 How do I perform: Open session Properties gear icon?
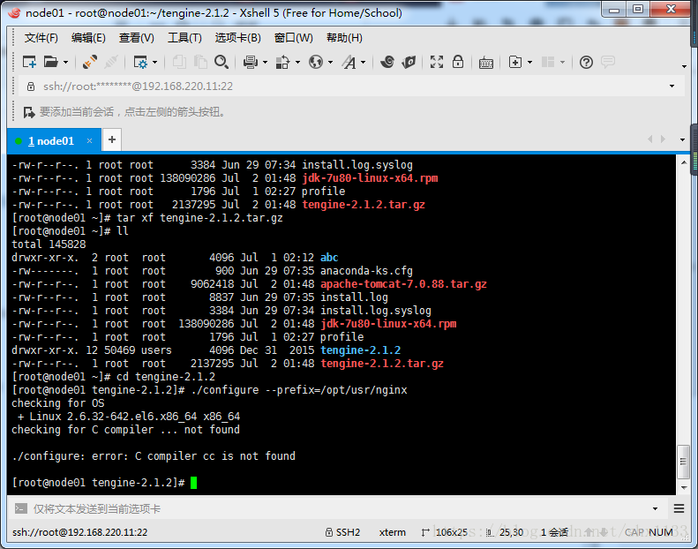tap(140, 62)
